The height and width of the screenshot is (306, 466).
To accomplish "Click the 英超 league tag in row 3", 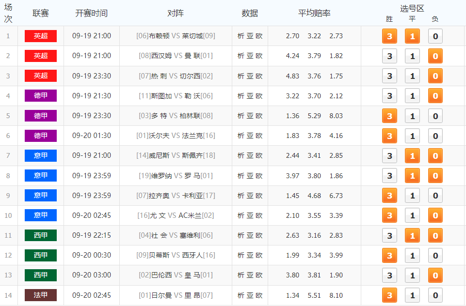I will point(41,76).
